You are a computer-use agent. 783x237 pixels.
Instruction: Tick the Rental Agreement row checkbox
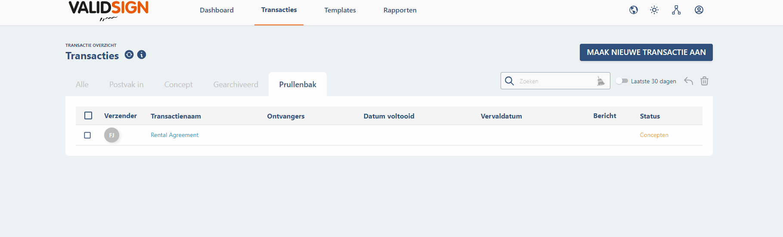(87, 135)
